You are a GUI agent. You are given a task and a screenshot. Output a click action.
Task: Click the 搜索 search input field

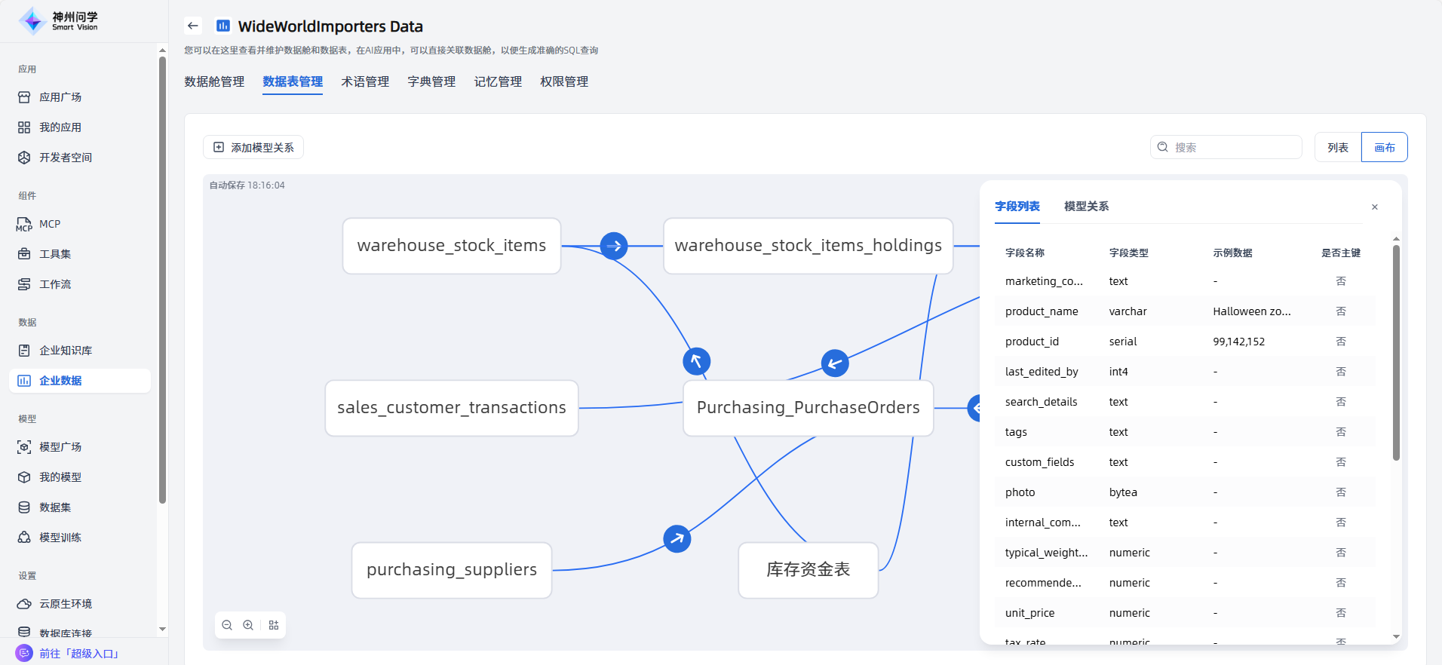coord(1234,147)
